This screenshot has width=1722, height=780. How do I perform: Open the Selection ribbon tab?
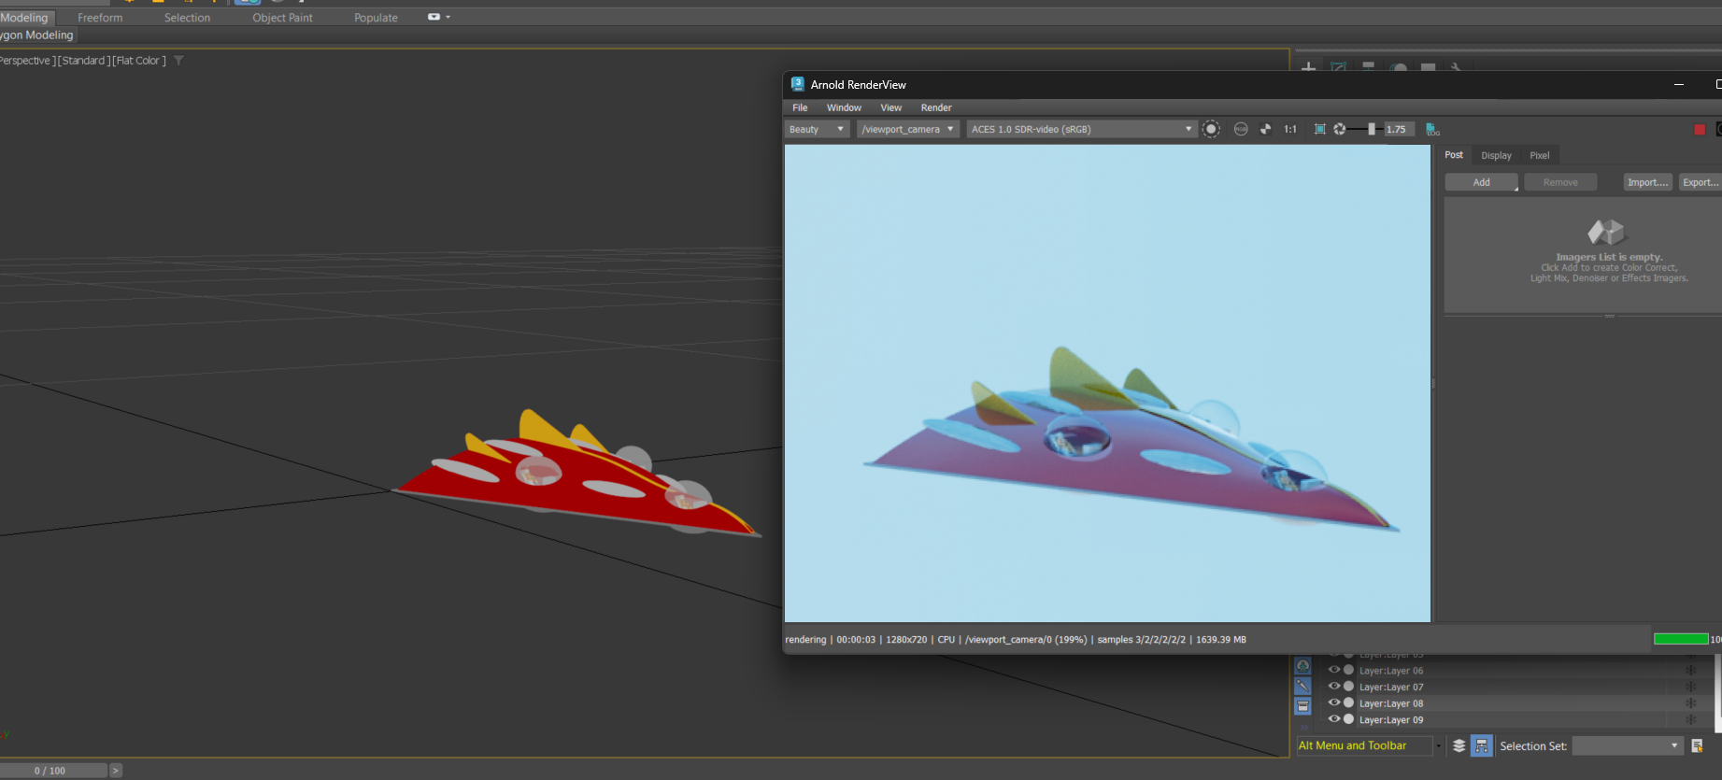coord(187,18)
